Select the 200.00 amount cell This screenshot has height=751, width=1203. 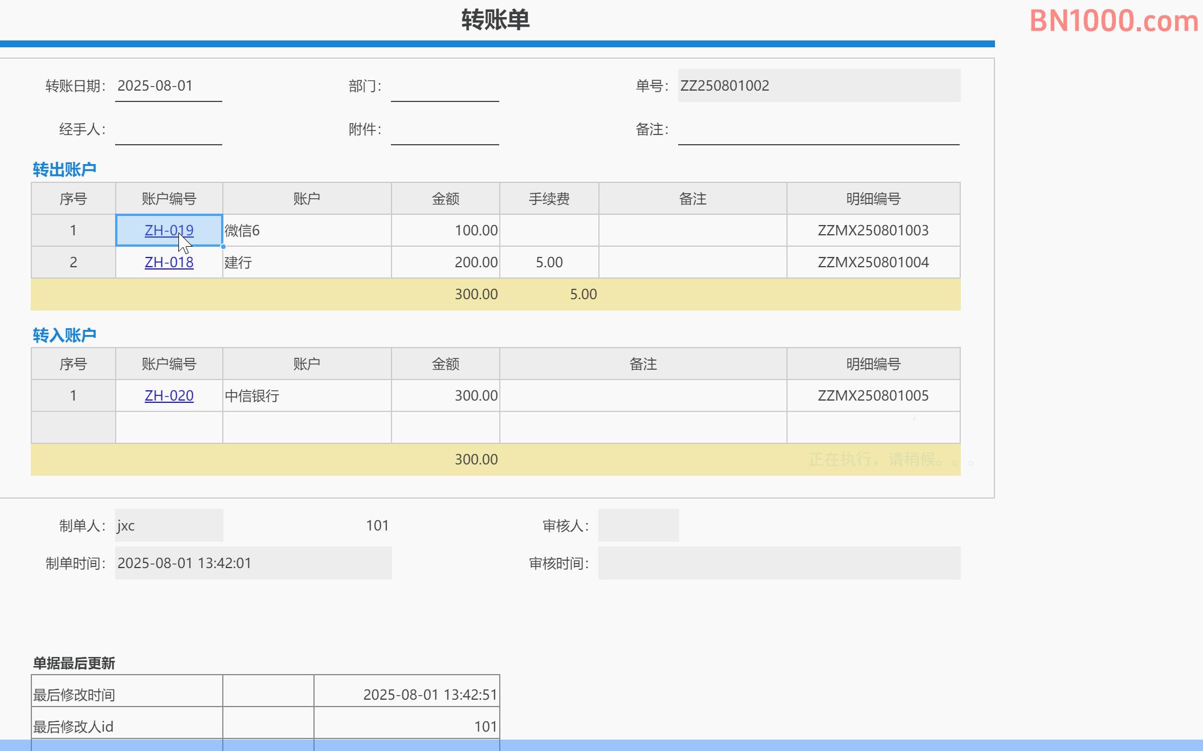(446, 262)
